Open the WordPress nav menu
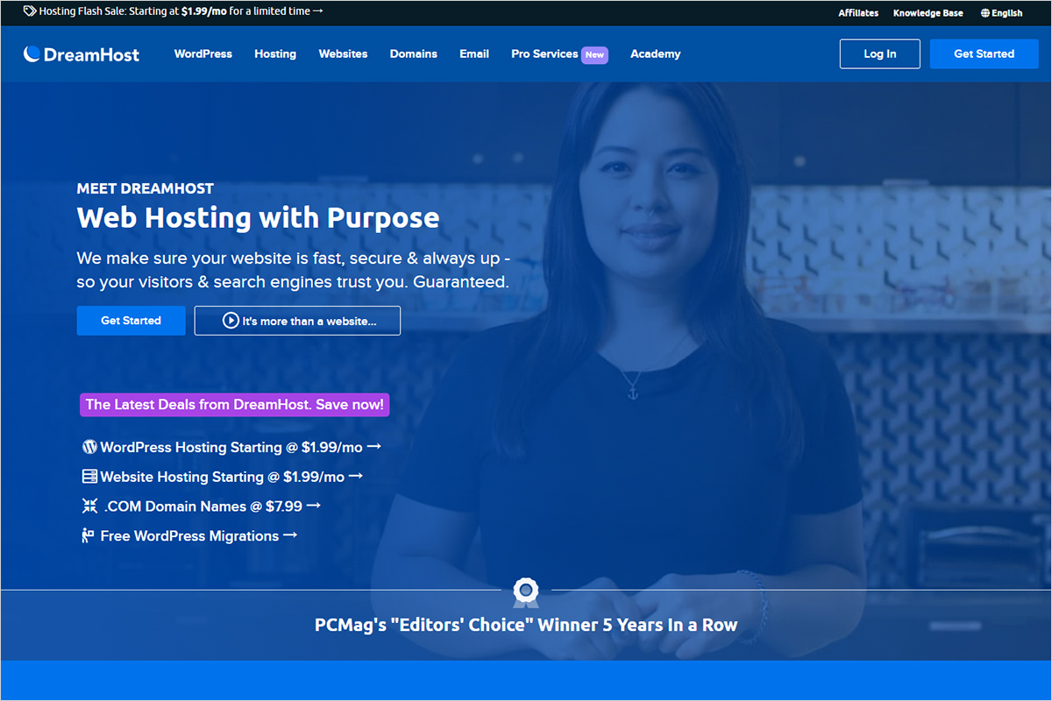Viewport: 1052px width, 701px height. (x=203, y=53)
